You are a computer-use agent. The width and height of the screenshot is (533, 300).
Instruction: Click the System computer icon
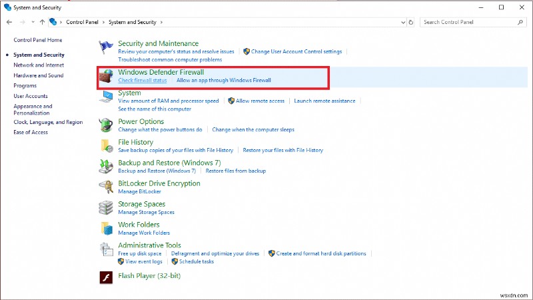(x=106, y=97)
